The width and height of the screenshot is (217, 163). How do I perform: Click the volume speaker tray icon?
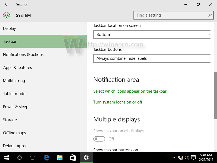tap(187, 158)
